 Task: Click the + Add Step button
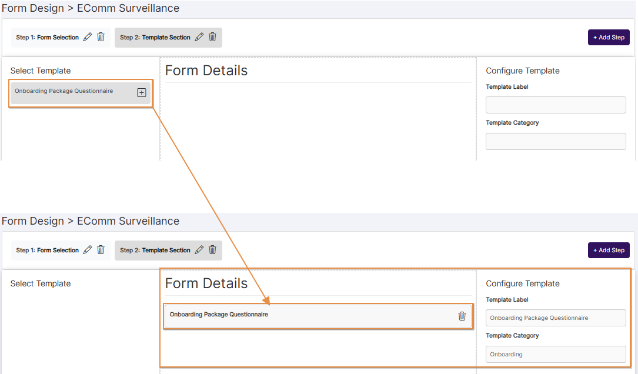[609, 37]
